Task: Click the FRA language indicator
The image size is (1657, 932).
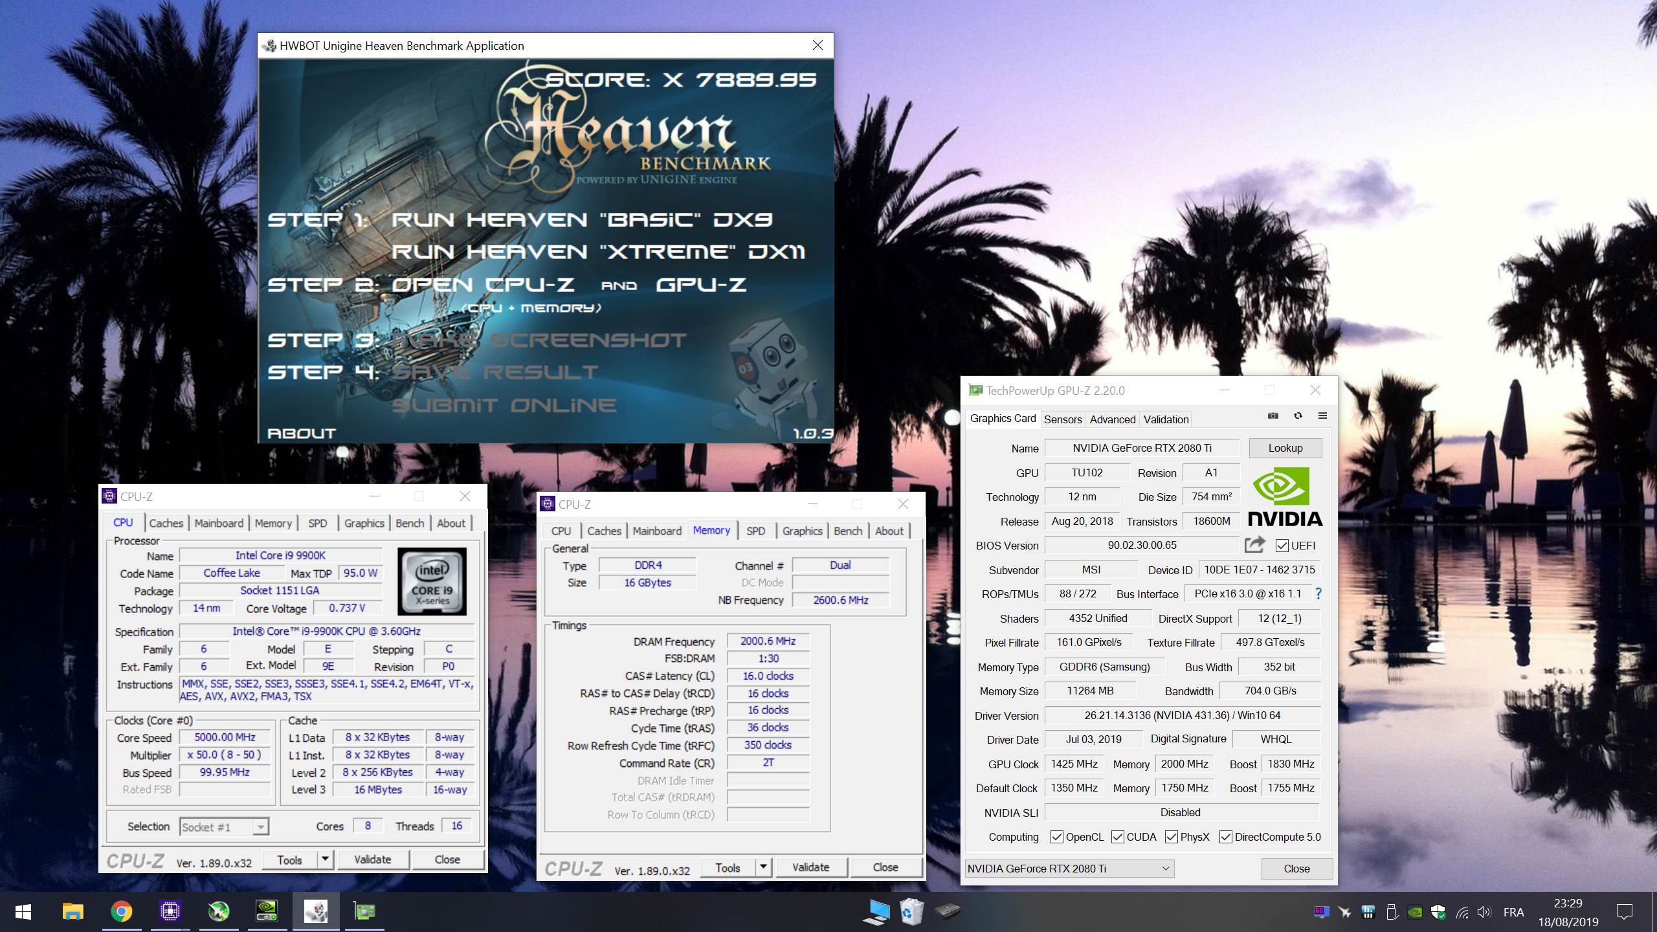Action: click(1513, 913)
